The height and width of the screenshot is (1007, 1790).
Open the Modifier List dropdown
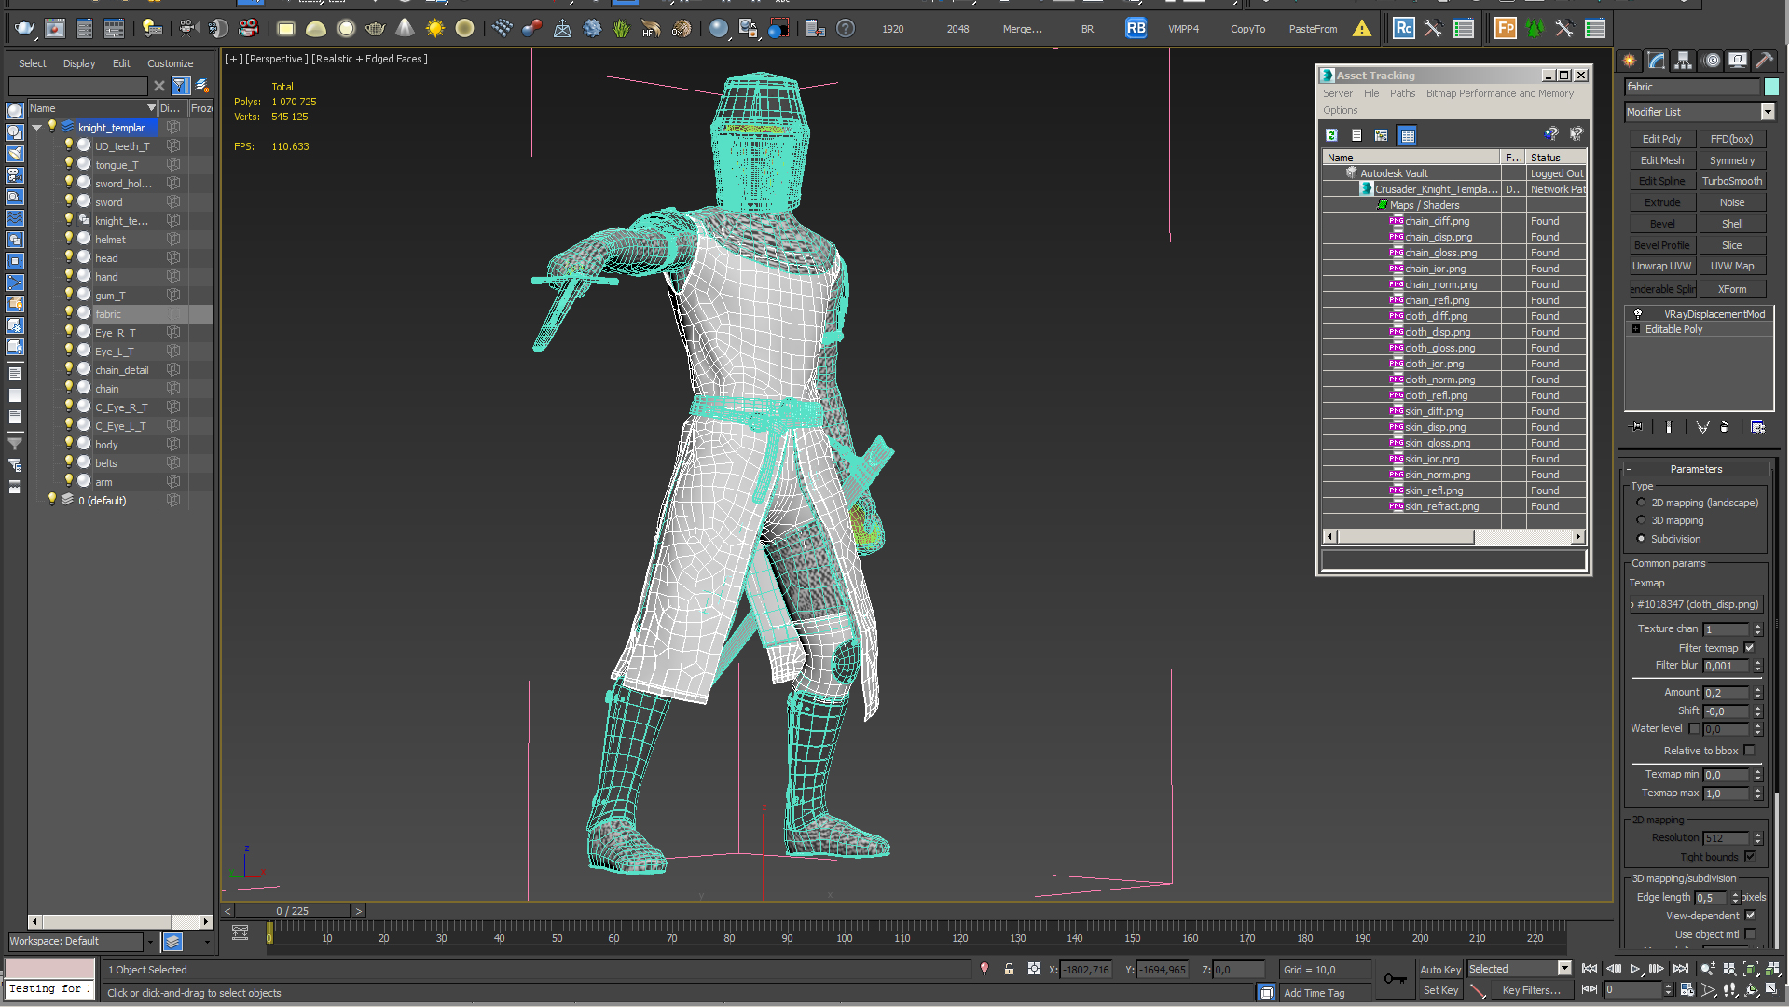pos(1767,112)
